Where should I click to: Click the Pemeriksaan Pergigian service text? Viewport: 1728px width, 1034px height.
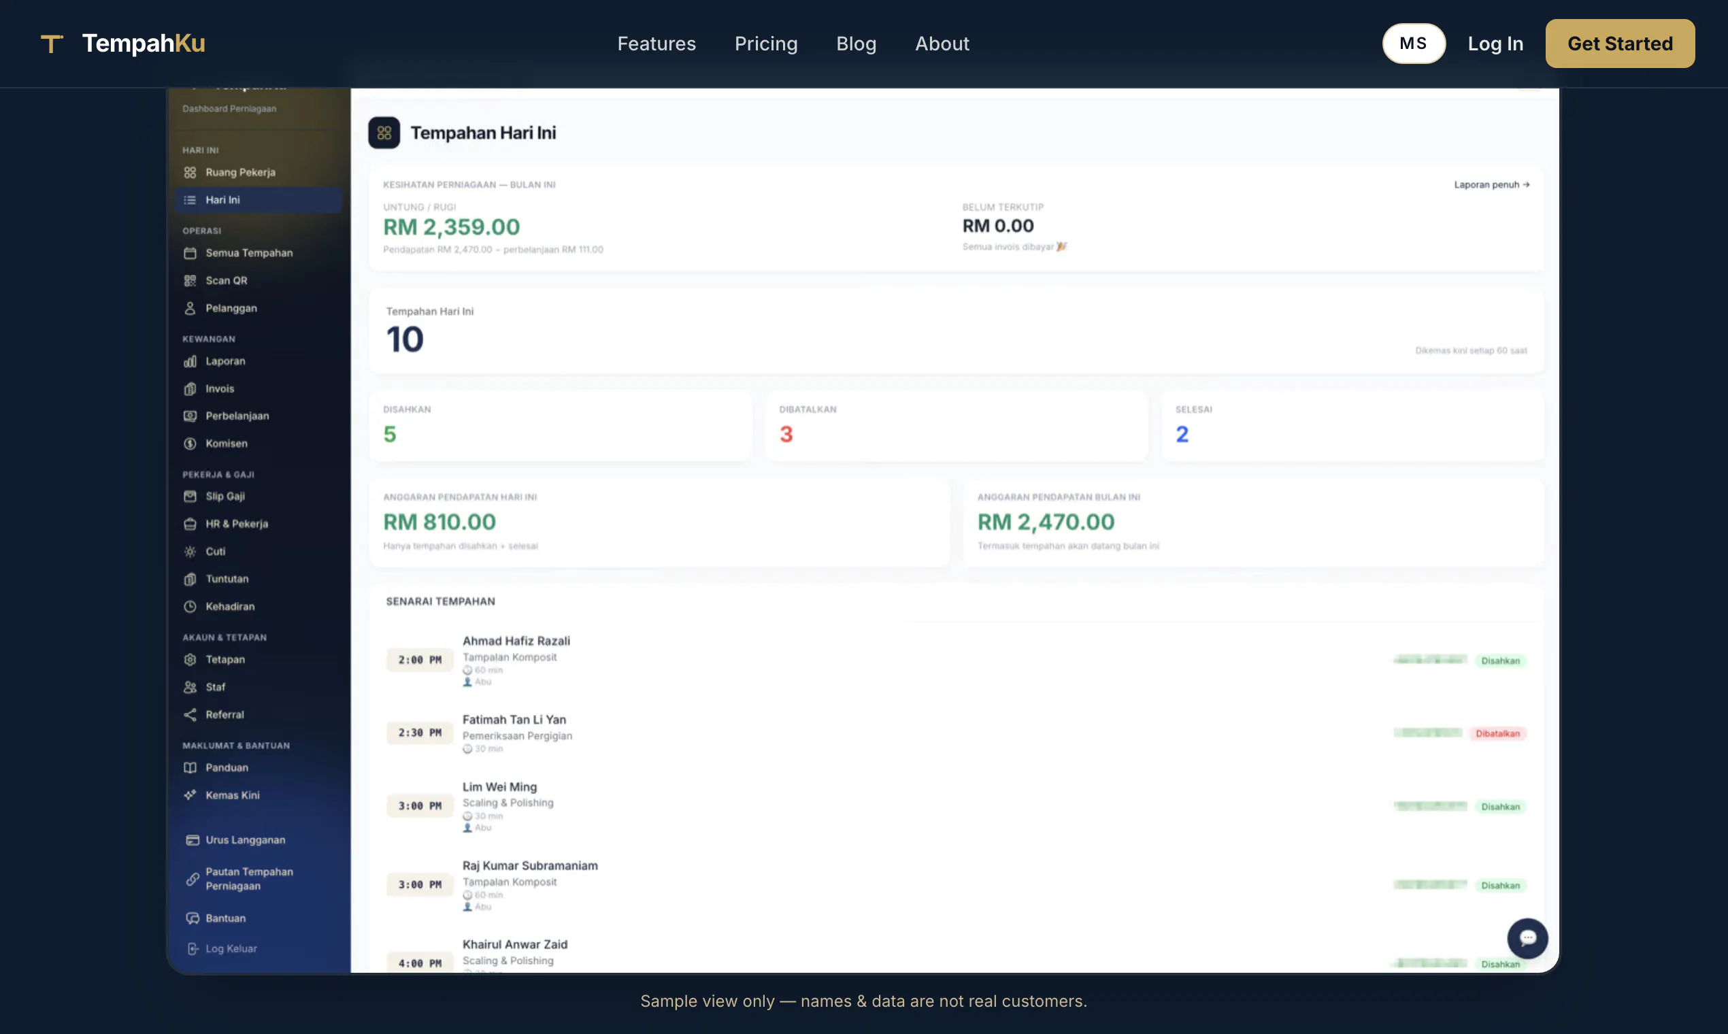point(517,736)
